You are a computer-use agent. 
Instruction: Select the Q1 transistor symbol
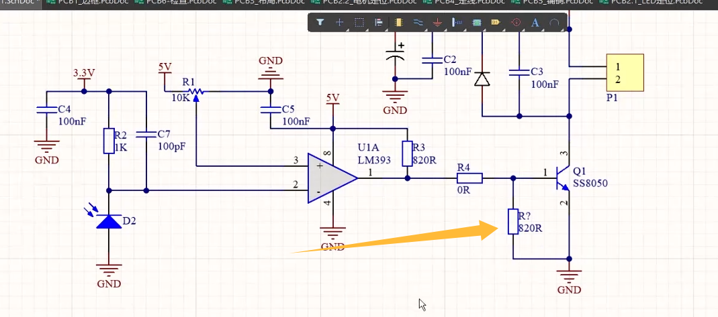coord(562,178)
